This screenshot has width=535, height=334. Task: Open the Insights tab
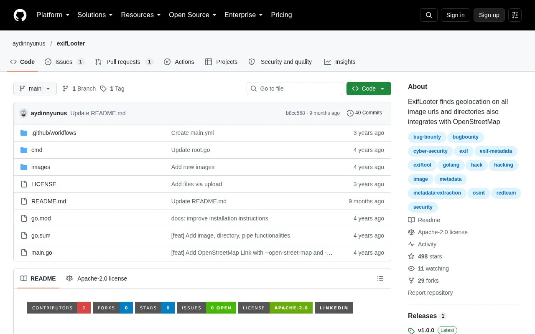click(x=340, y=62)
